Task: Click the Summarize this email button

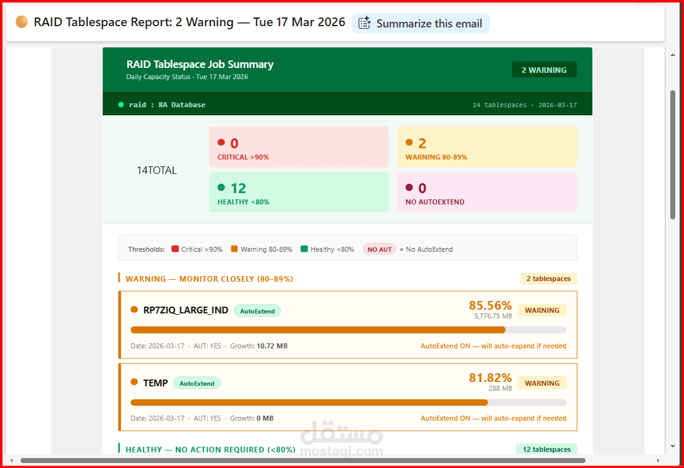Action: click(x=421, y=23)
